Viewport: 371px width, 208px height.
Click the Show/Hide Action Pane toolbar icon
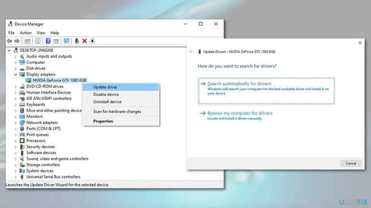56,41
